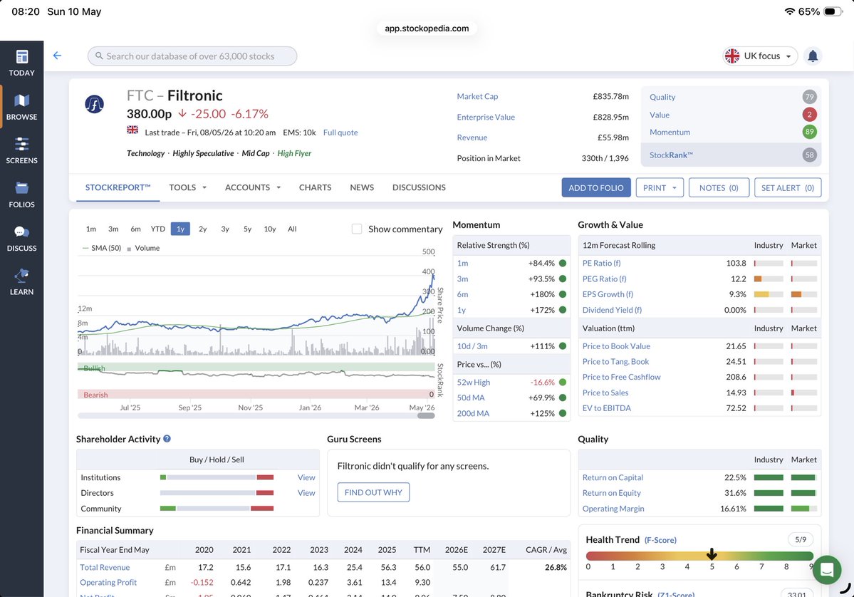View Directors shareholder activity
854x597 pixels.
pos(306,492)
